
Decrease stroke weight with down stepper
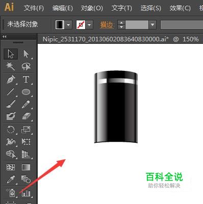tap(121, 27)
